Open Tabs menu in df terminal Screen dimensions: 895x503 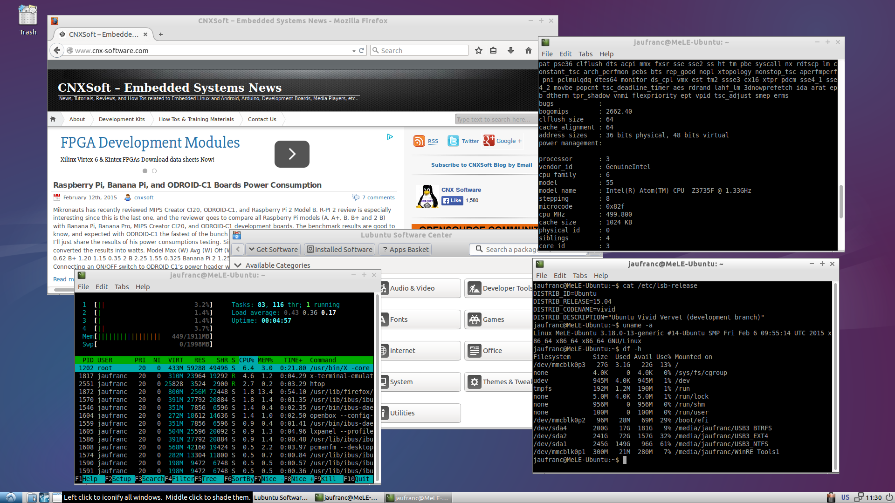pyautogui.click(x=580, y=276)
